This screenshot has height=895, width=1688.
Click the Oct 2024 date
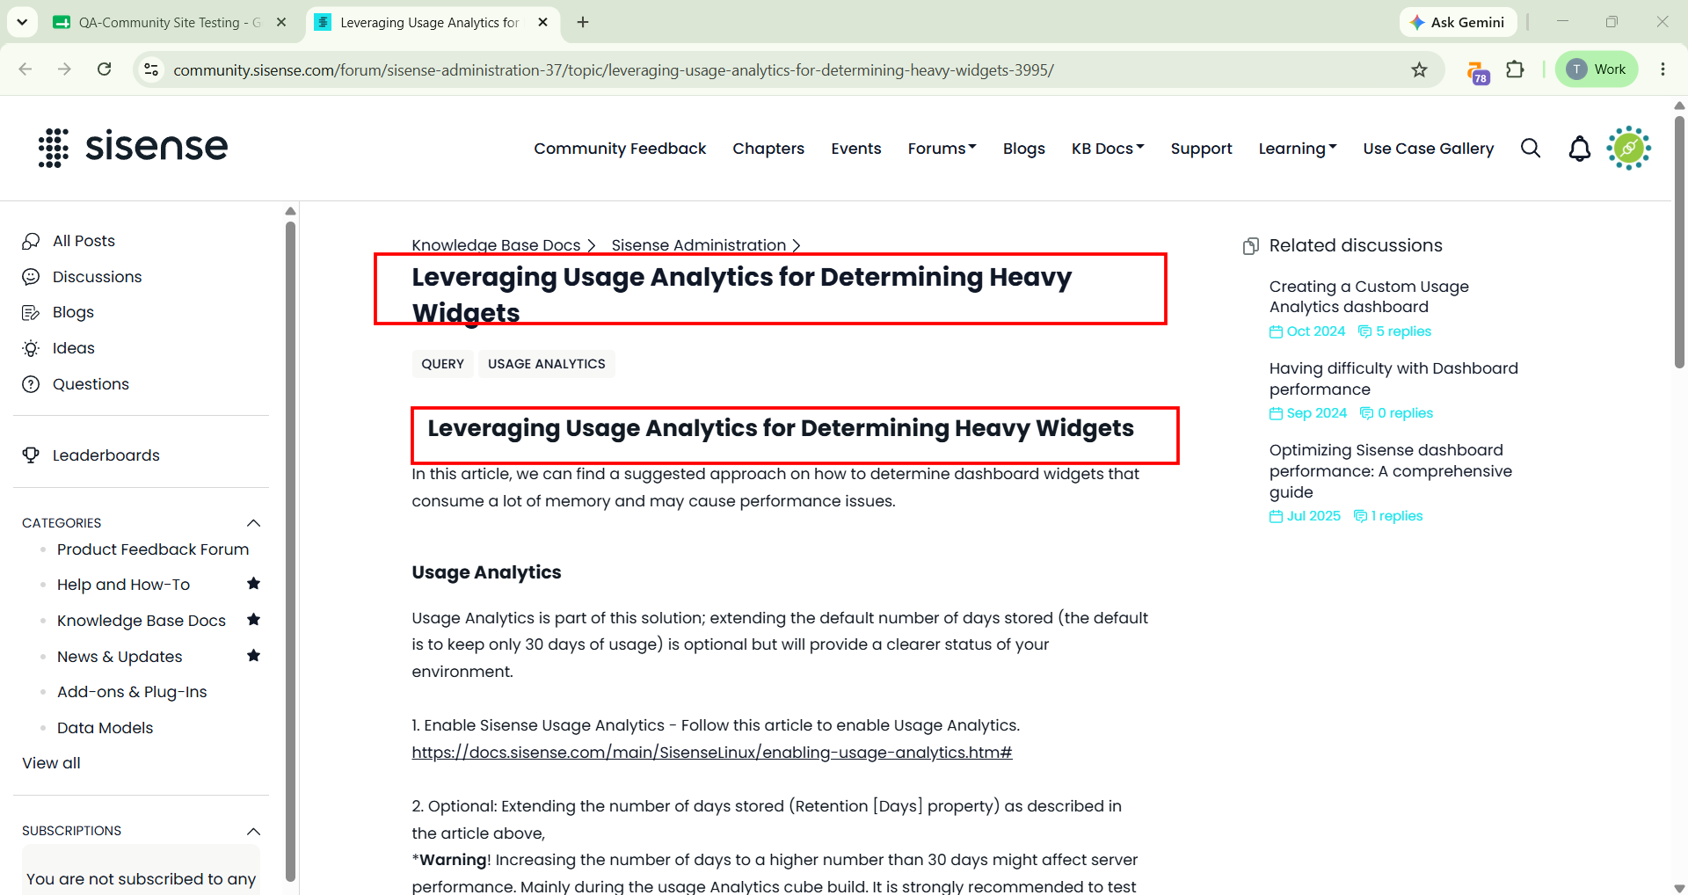[x=1307, y=331]
